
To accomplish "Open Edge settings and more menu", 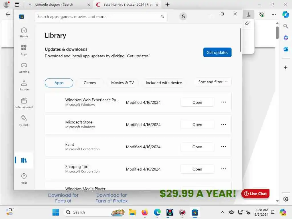I will click(x=273, y=14).
